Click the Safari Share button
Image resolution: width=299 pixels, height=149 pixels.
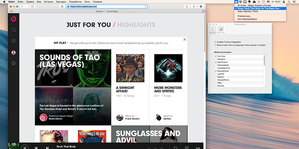pos(187,6)
